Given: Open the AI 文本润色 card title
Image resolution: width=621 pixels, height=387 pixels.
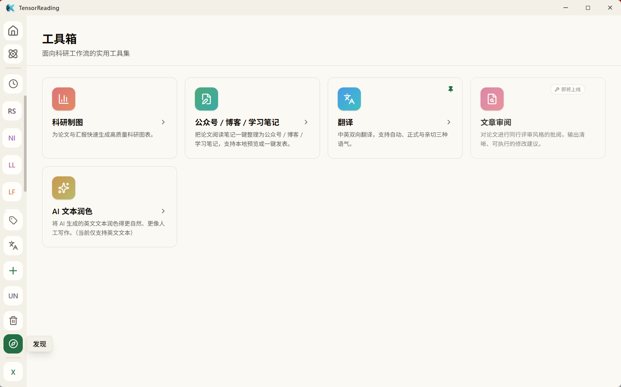Looking at the screenshot, I should click(72, 211).
